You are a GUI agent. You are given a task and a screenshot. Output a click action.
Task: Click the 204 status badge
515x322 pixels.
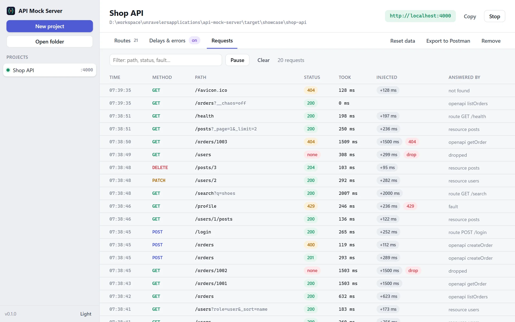(x=311, y=167)
